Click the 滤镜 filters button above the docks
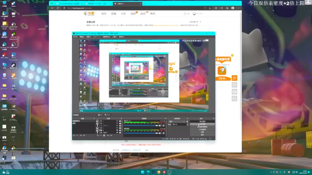The image size is (312, 175). (x=107, y=115)
